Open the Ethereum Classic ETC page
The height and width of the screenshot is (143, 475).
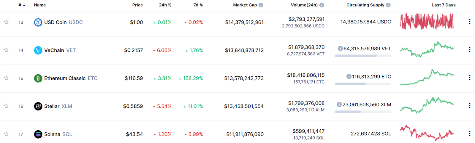71,78
